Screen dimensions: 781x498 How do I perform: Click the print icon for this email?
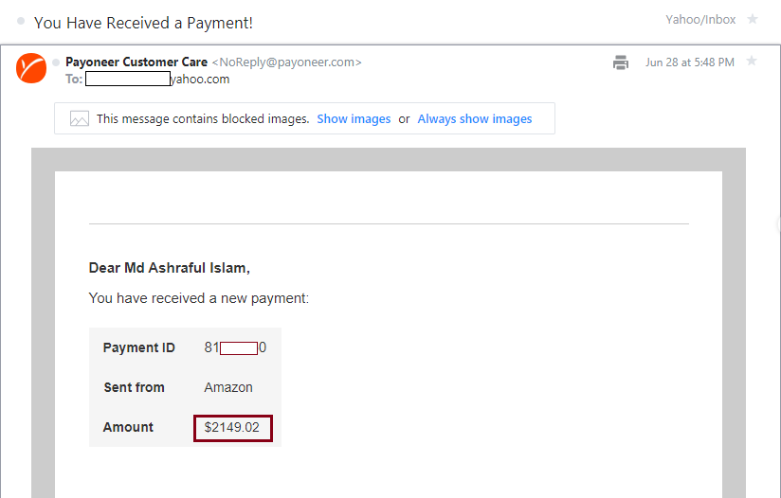point(621,62)
